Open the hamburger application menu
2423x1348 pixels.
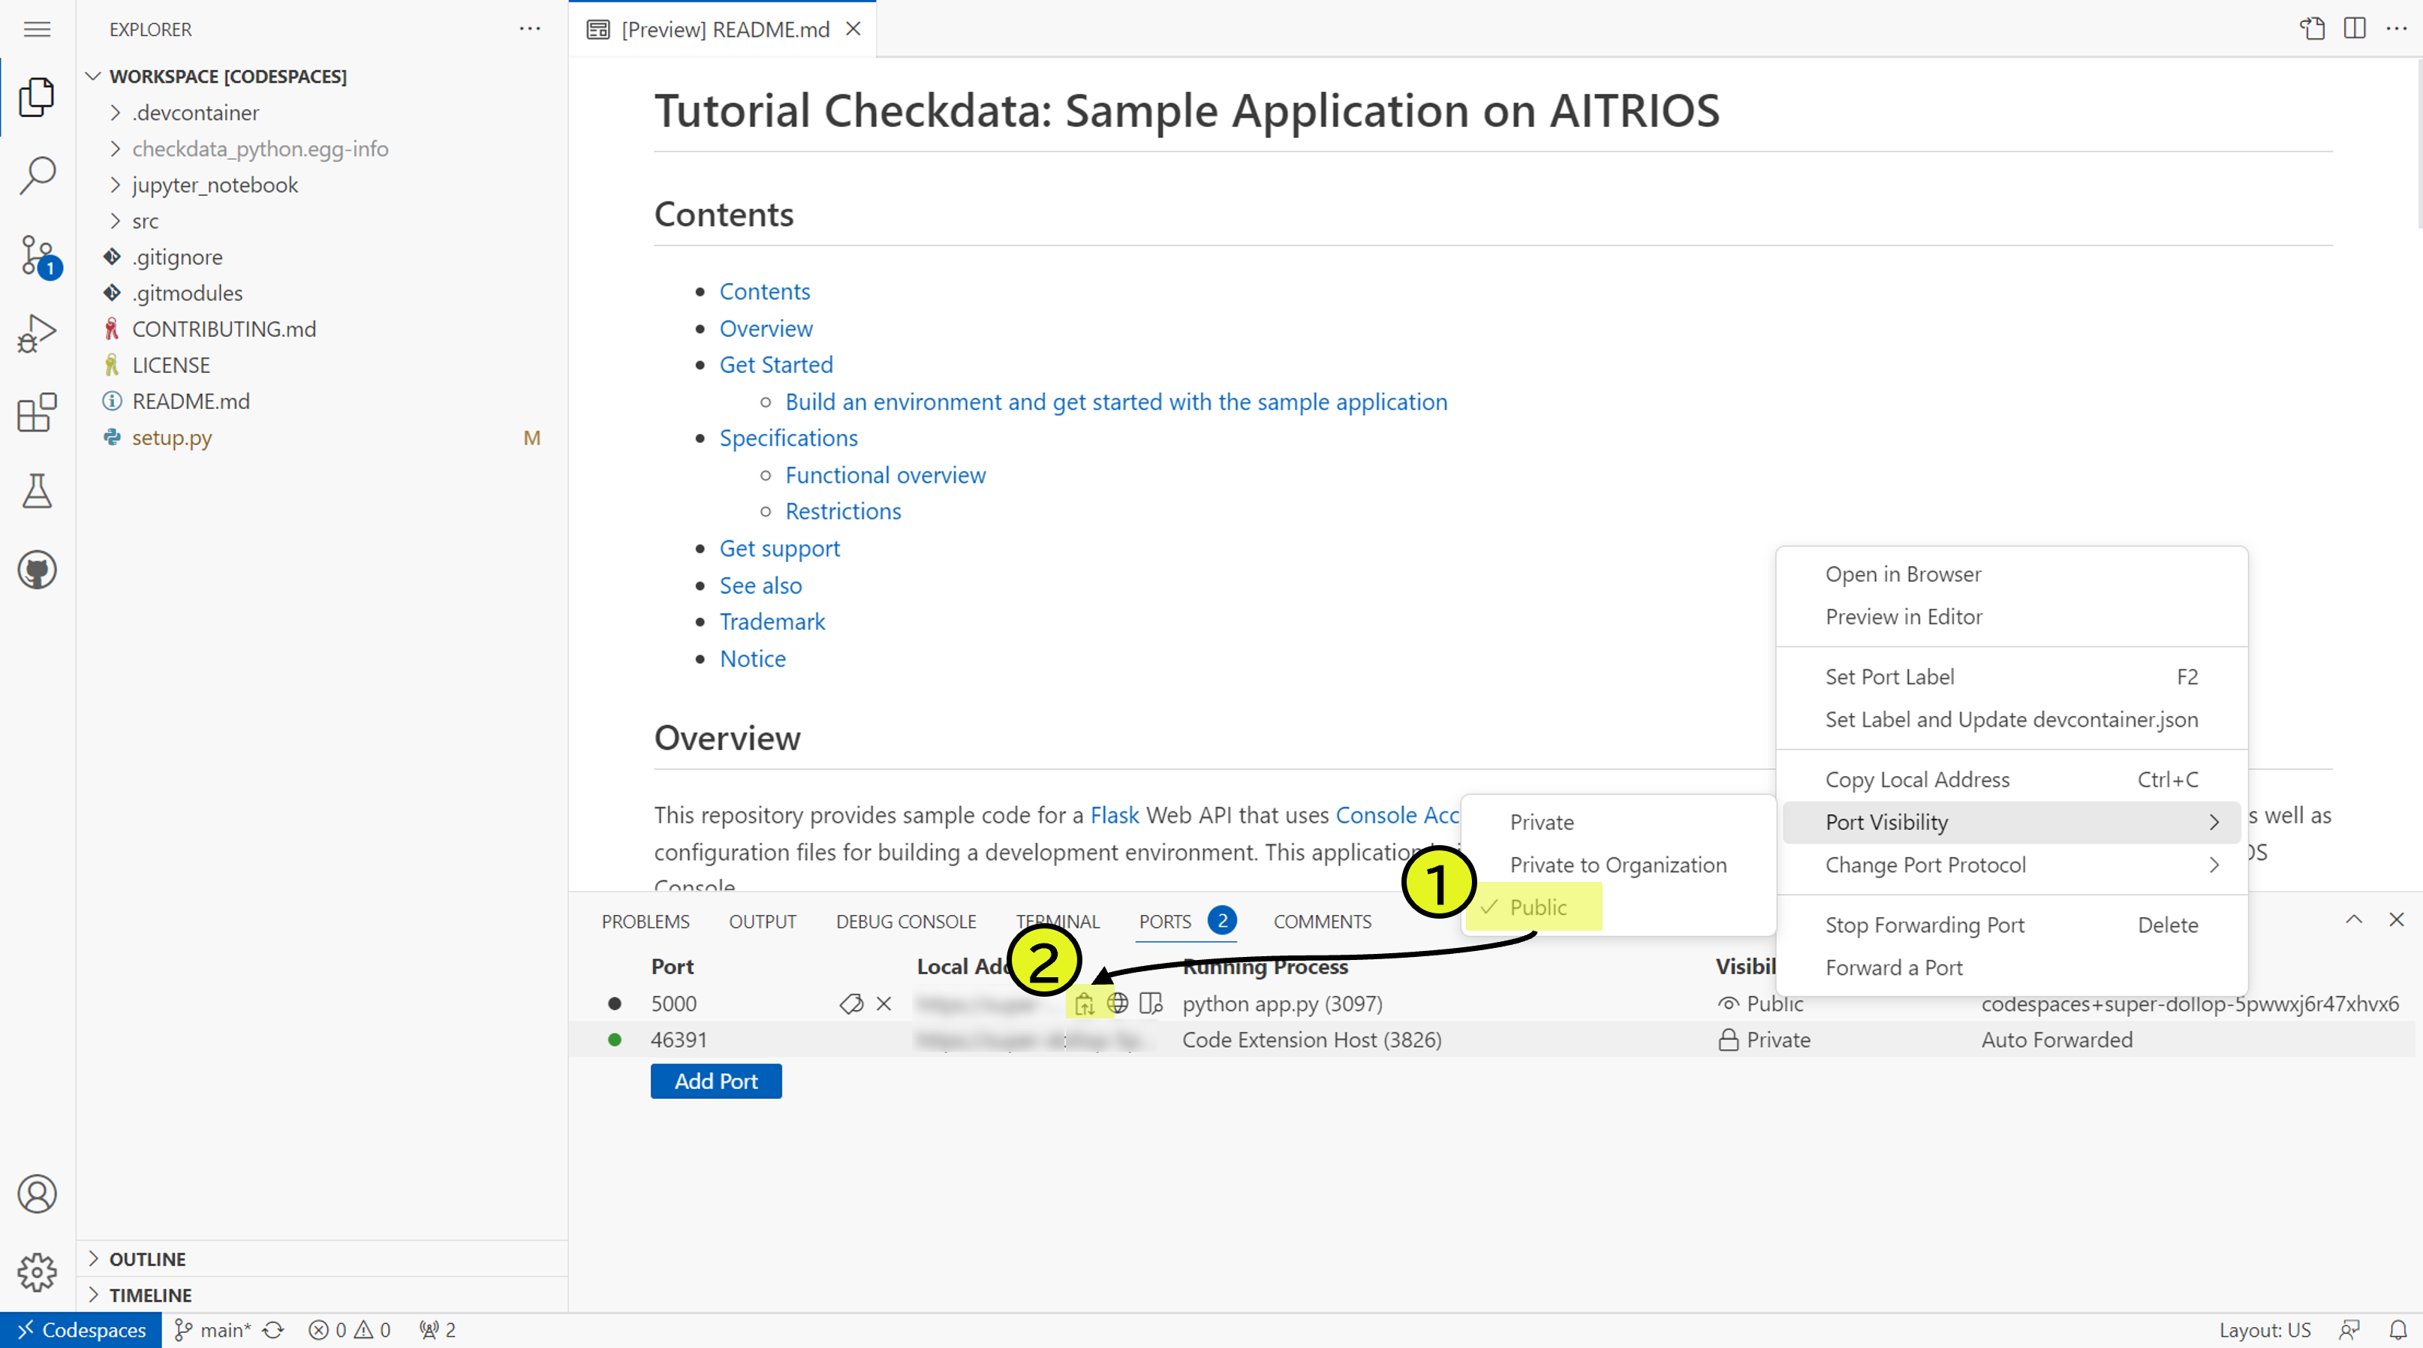coord(37,29)
